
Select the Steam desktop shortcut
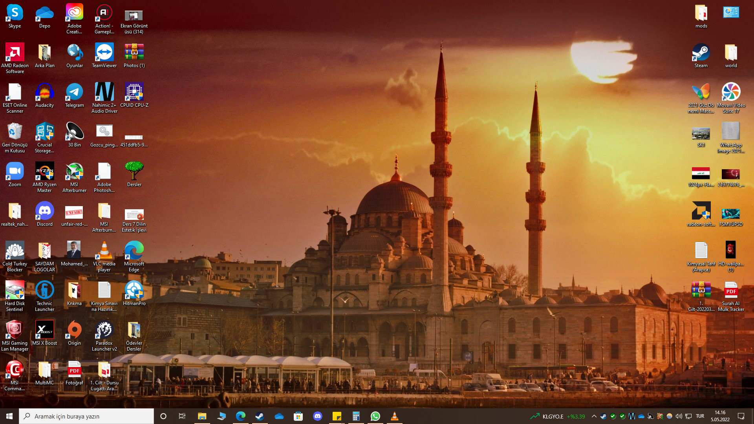coord(701,56)
